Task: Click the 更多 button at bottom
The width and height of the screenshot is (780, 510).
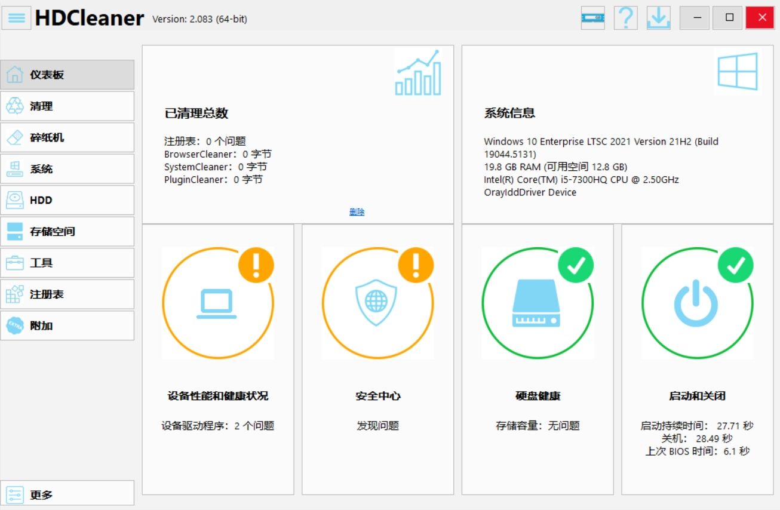Action: (x=67, y=494)
